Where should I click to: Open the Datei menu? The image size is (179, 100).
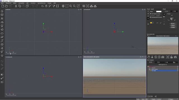click(x=2, y=3)
